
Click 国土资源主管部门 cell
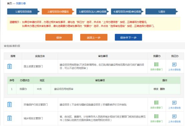pos(40,66)
